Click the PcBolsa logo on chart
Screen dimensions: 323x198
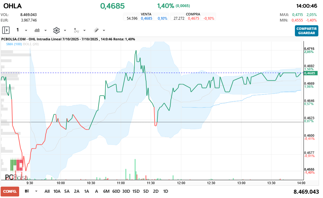tap(16, 177)
